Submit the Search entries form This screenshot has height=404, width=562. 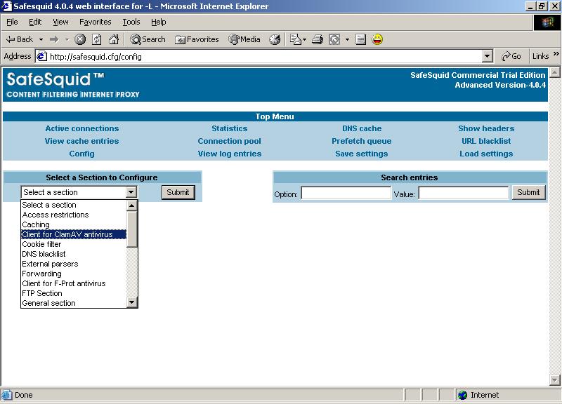pos(528,192)
